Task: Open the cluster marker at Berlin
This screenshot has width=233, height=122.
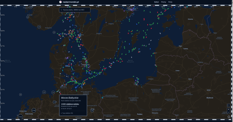Action: 92,111
